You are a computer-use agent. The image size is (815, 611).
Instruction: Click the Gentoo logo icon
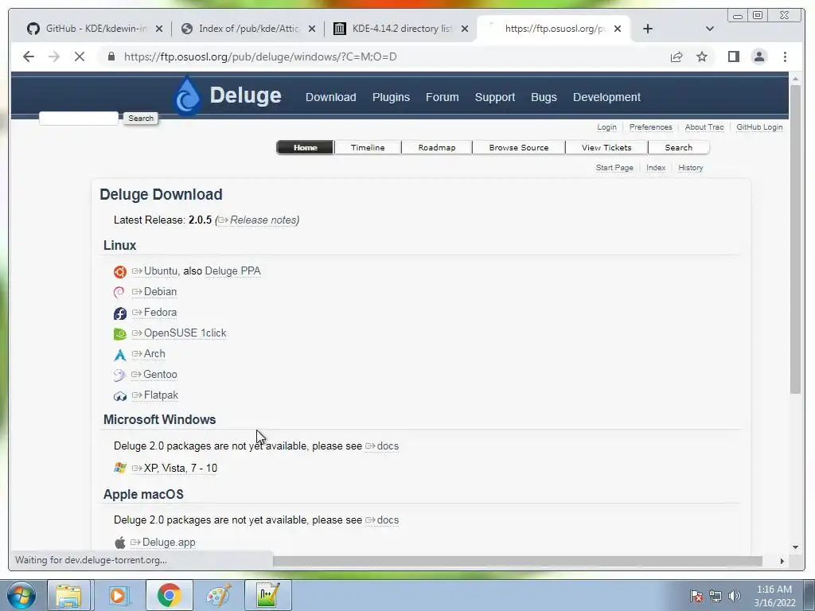pyautogui.click(x=119, y=376)
